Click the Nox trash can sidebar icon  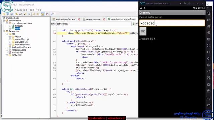(x=209, y=13)
